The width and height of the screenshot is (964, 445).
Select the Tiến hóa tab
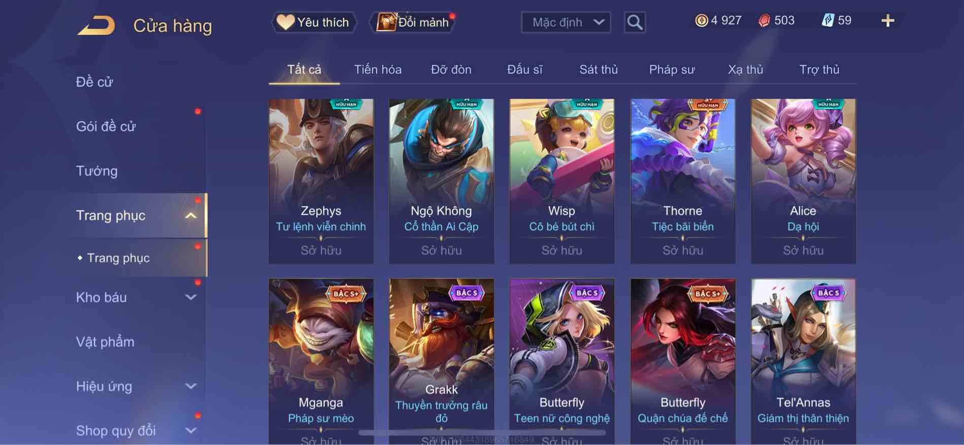[378, 69]
